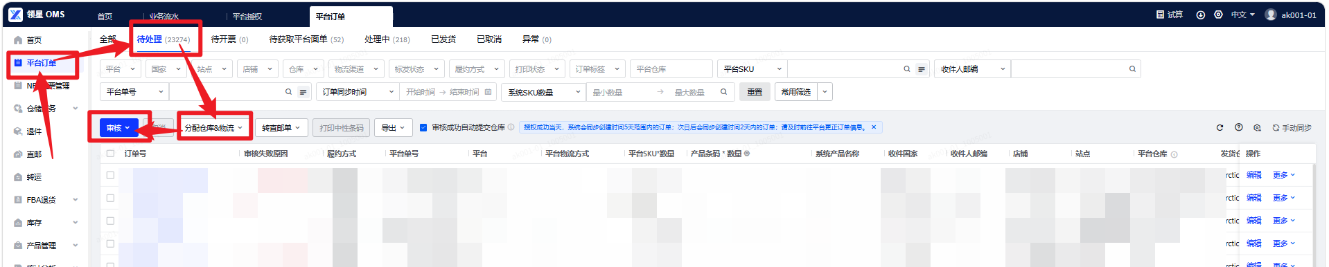Viewport: 1329px width, 267px height.
Task: Open the 仓库 filter dropdown
Action: click(x=304, y=69)
